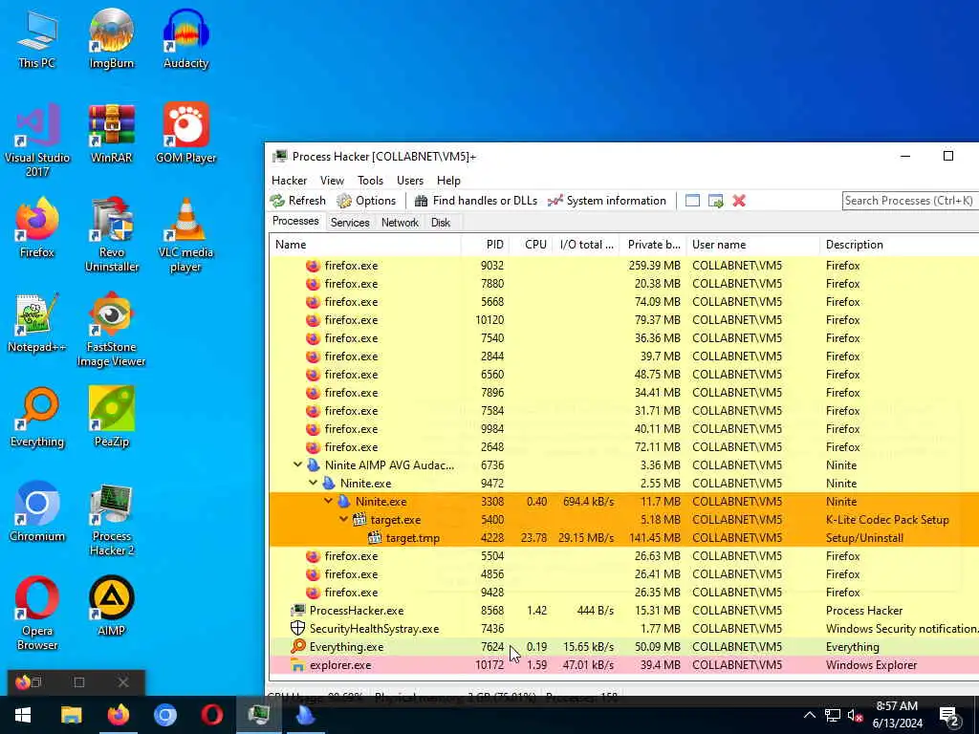
Task: Sort by the PID column header
Action: (485, 245)
